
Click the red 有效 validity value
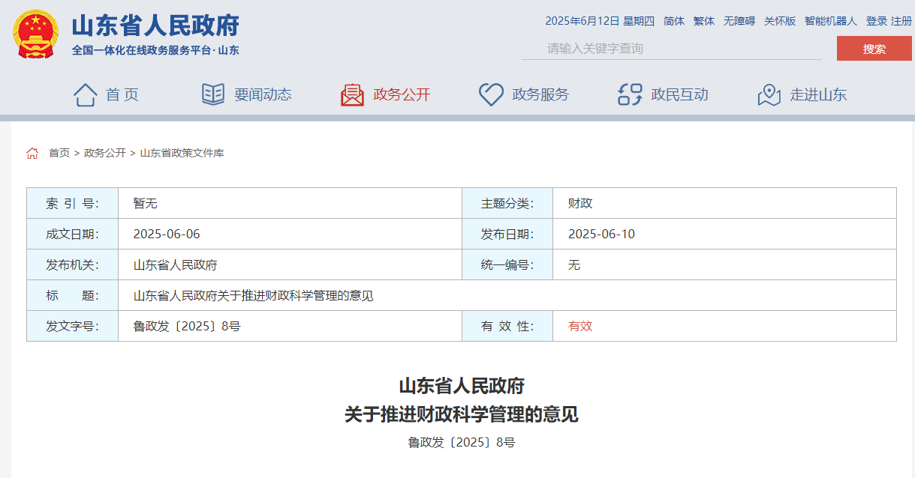click(x=580, y=326)
